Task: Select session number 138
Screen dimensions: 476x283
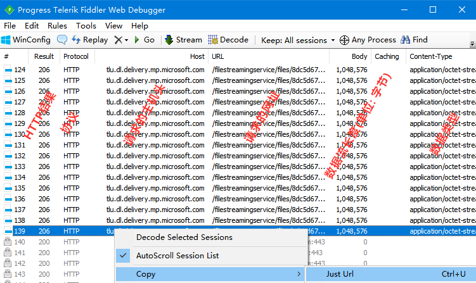Action: 20,220
